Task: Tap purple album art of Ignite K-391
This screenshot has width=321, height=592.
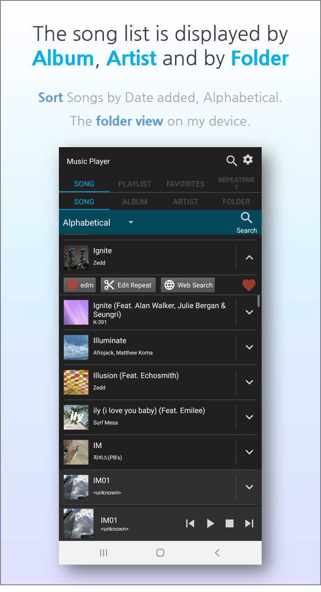Action: coord(76,312)
